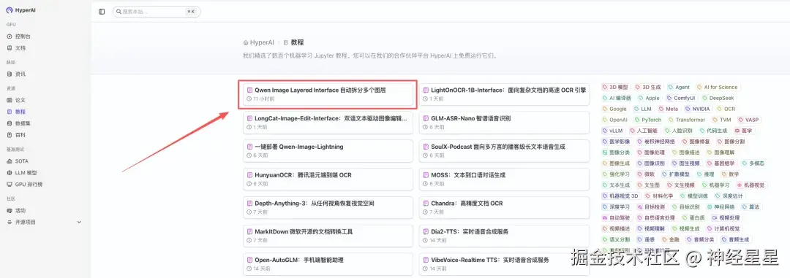
Task: Filter by the ComfyUI tag
Action: pyautogui.click(x=681, y=98)
